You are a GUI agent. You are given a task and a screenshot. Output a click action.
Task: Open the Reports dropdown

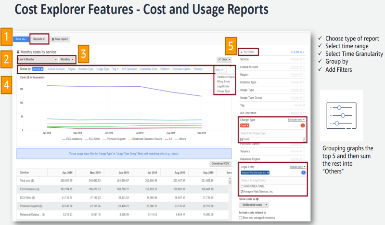tap(39, 39)
